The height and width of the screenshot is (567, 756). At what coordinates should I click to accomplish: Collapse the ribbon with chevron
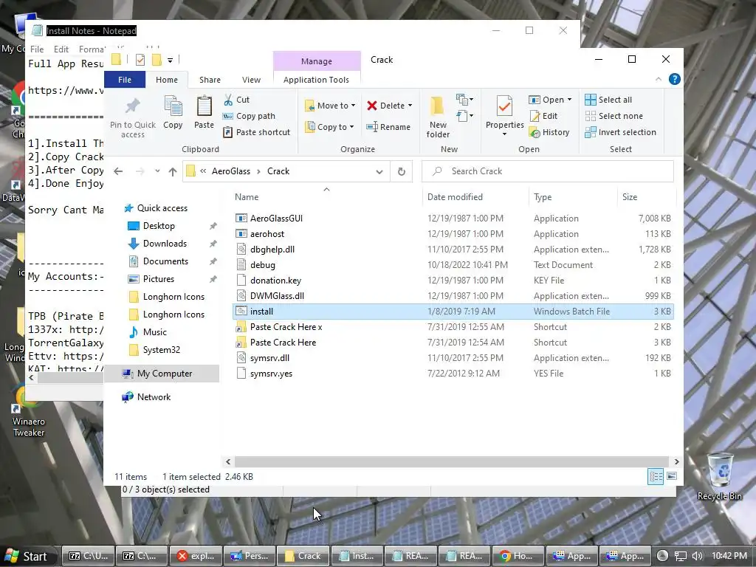tap(659, 79)
